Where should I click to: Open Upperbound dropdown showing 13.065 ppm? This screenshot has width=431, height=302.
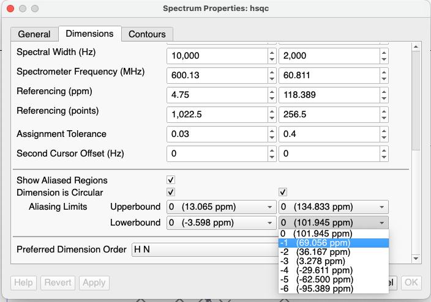221,207
